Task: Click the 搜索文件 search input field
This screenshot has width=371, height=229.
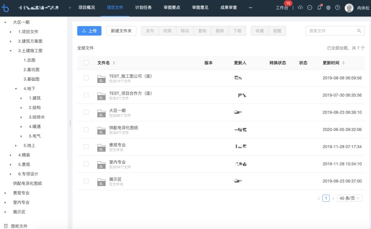Action: [331, 31]
